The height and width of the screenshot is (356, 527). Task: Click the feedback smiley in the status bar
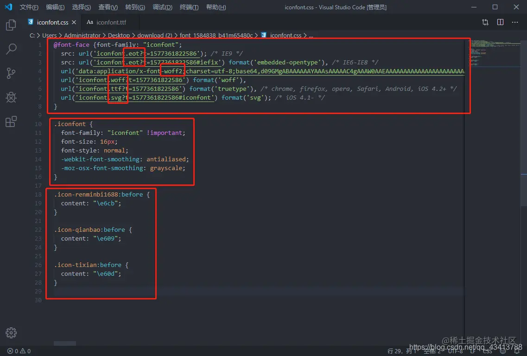click(503, 351)
